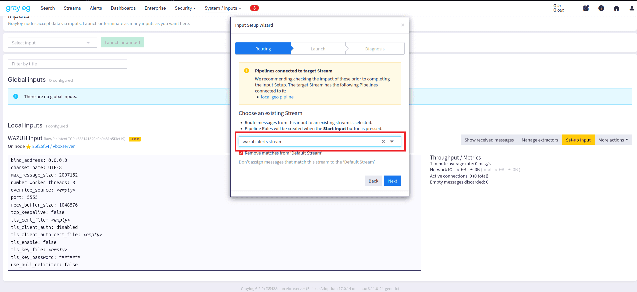Click the Next button in wizard
The image size is (637, 292).
(393, 181)
